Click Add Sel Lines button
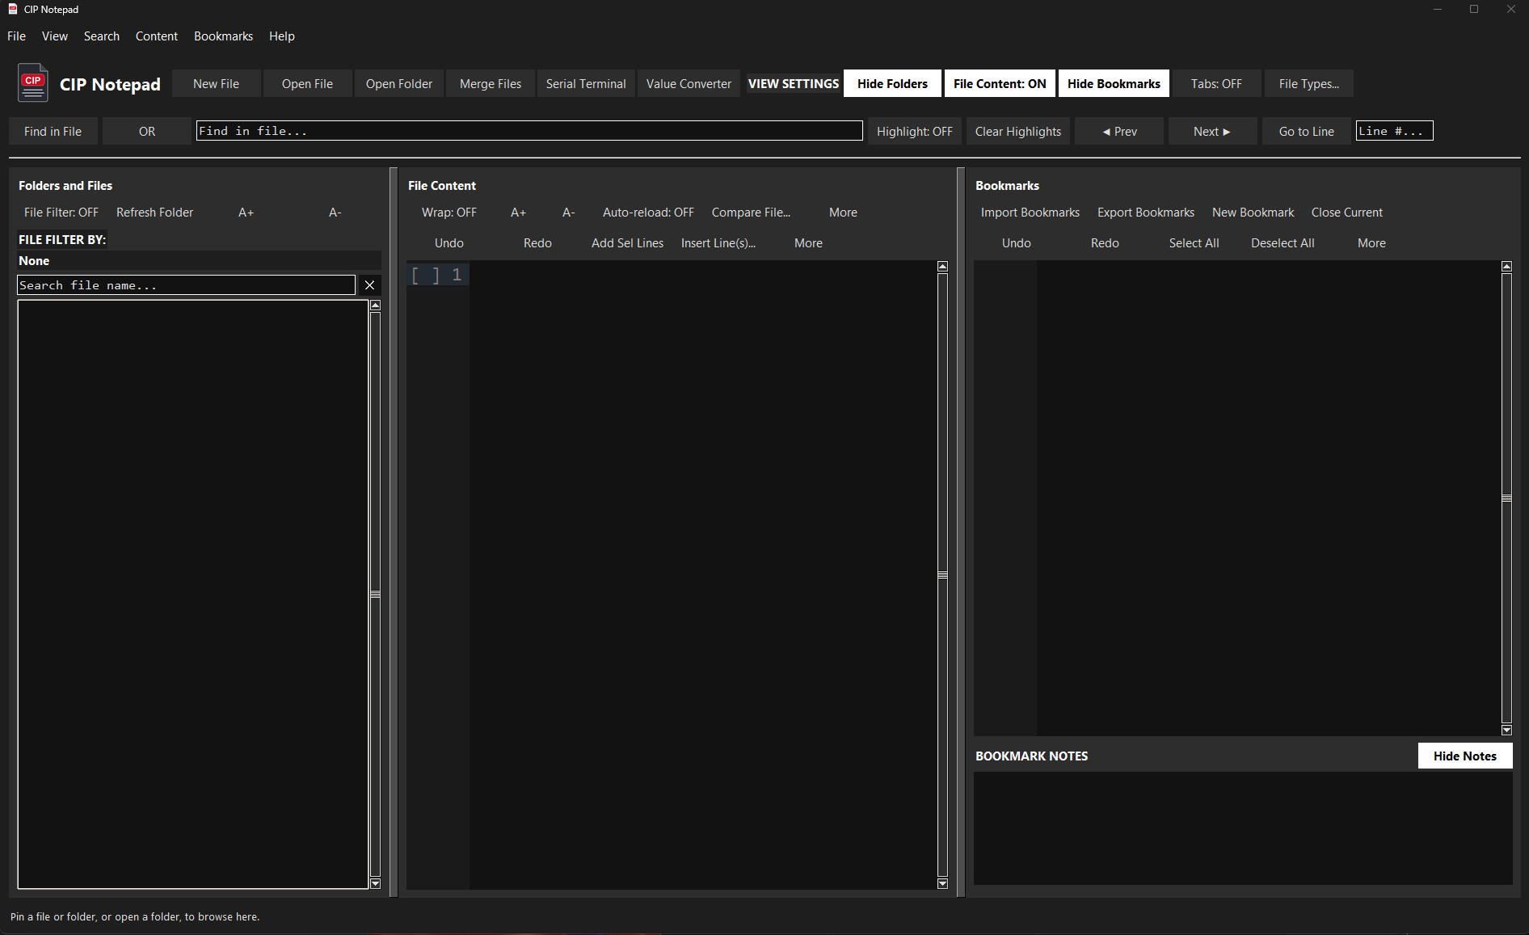The width and height of the screenshot is (1529, 935). pyautogui.click(x=628, y=243)
